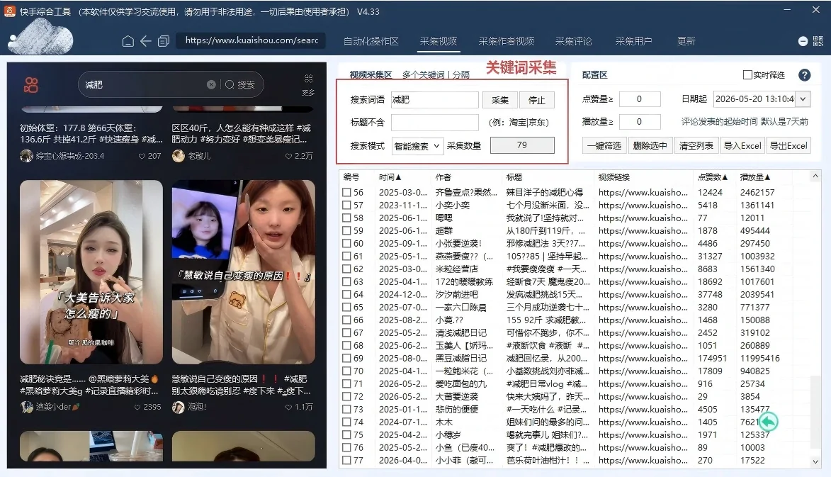831x477 pixels.
Task: Click the 导出Excel button
Action: pyautogui.click(x=788, y=145)
